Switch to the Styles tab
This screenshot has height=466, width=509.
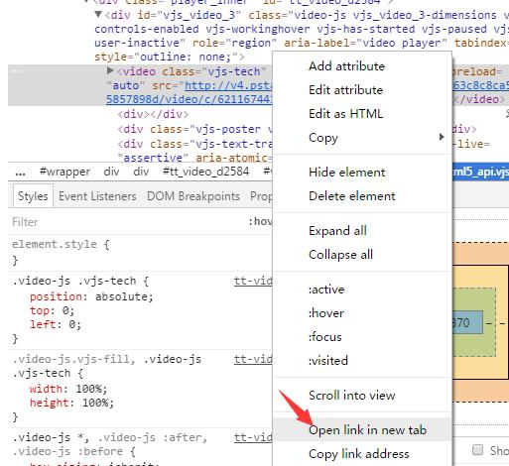[33, 196]
